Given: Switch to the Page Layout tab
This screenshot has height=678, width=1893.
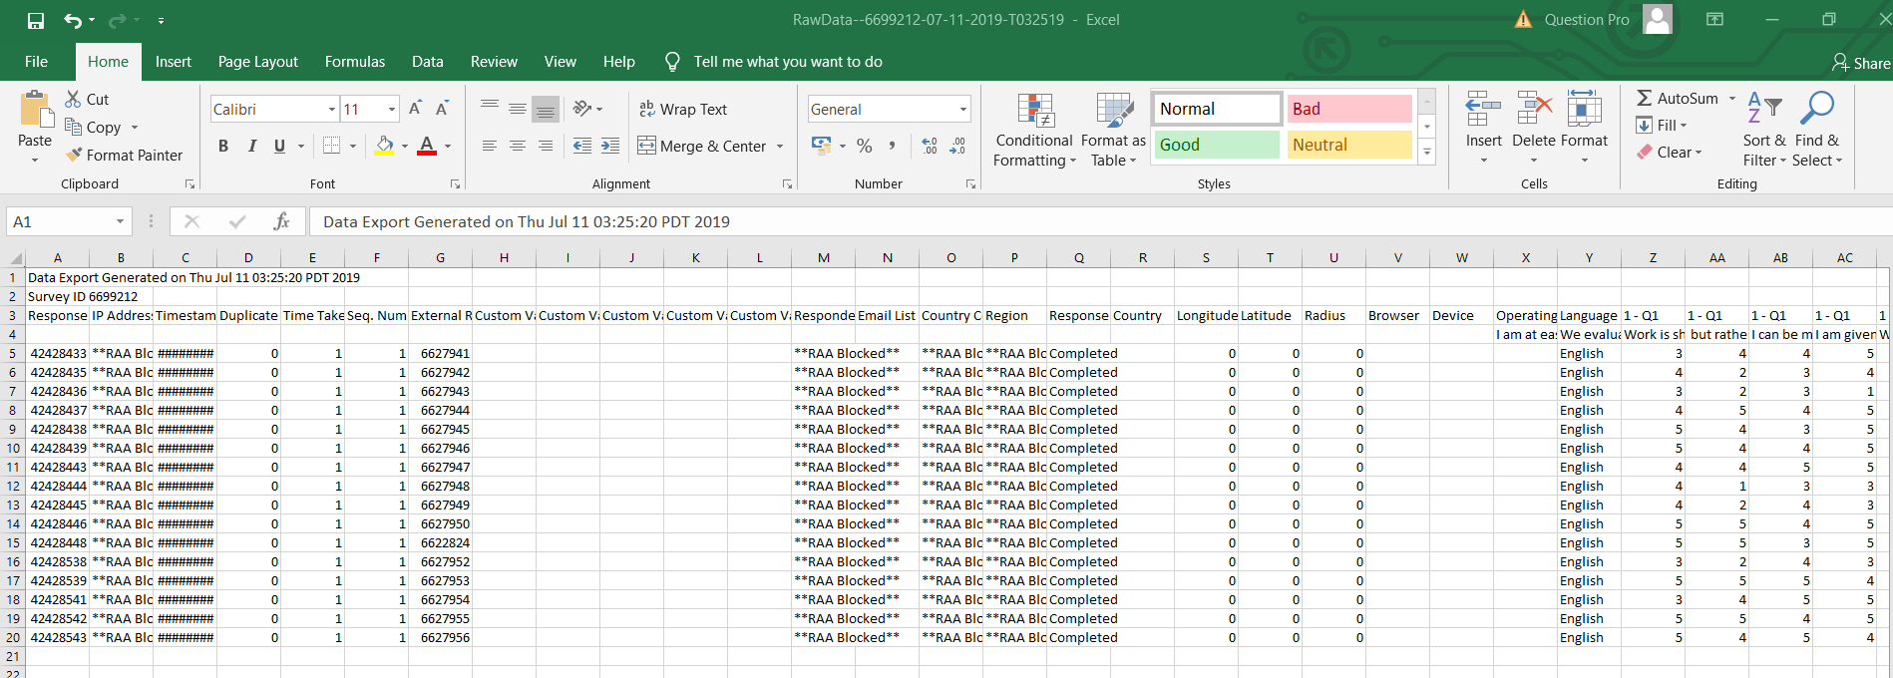Looking at the screenshot, I should click(257, 62).
